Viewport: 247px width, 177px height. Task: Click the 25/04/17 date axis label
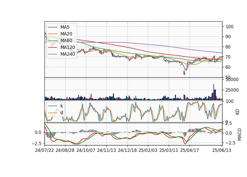(x=190, y=150)
